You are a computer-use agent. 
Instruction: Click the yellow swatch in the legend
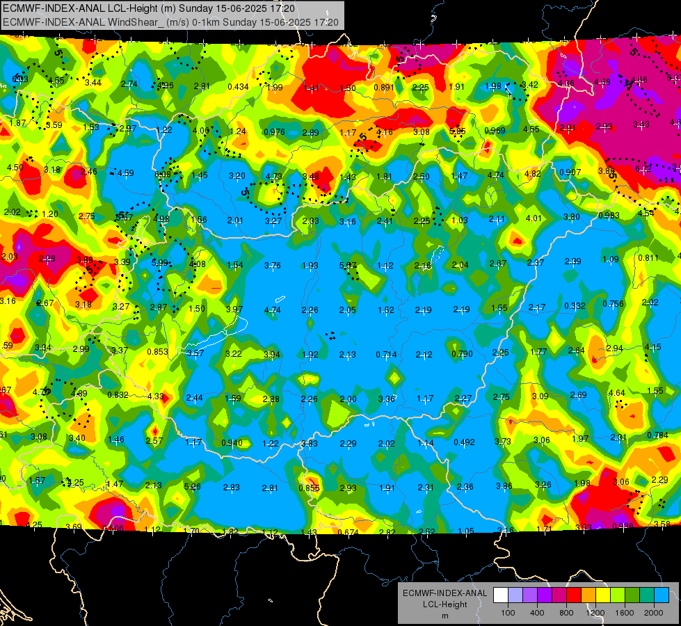[x=603, y=595]
